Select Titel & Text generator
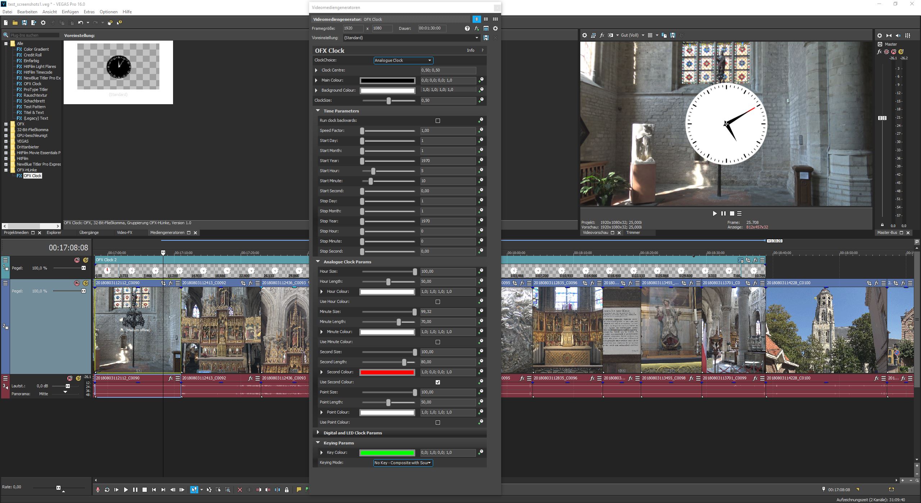 pyautogui.click(x=33, y=112)
